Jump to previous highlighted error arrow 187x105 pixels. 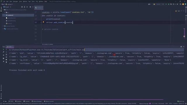pos(182,11)
